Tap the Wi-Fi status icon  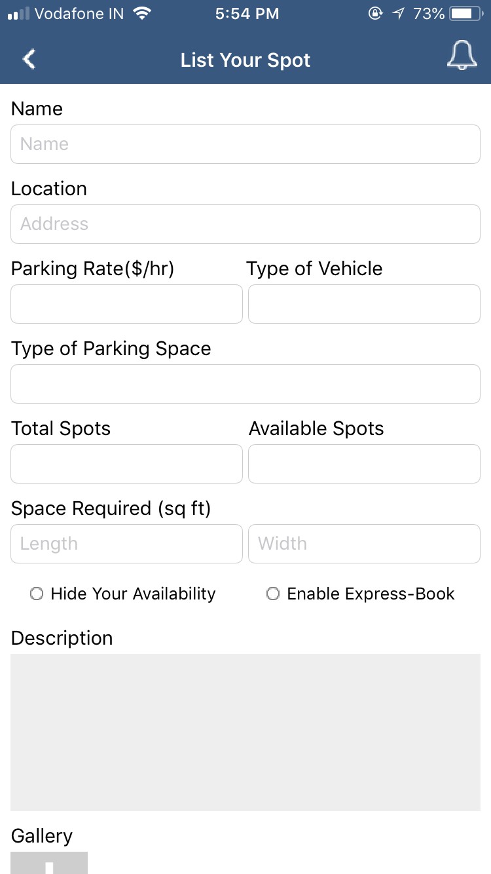click(x=141, y=13)
